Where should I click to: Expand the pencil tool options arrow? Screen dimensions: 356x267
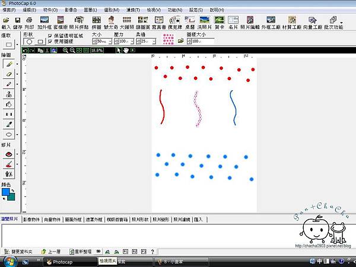pyautogui.click(x=17, y=84)
